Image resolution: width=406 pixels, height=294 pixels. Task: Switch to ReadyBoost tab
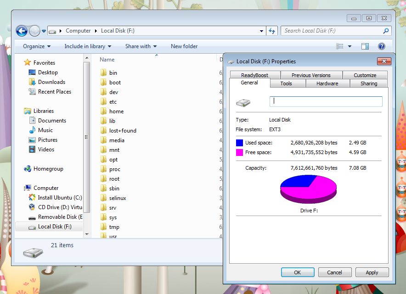(x=254, y=75)
